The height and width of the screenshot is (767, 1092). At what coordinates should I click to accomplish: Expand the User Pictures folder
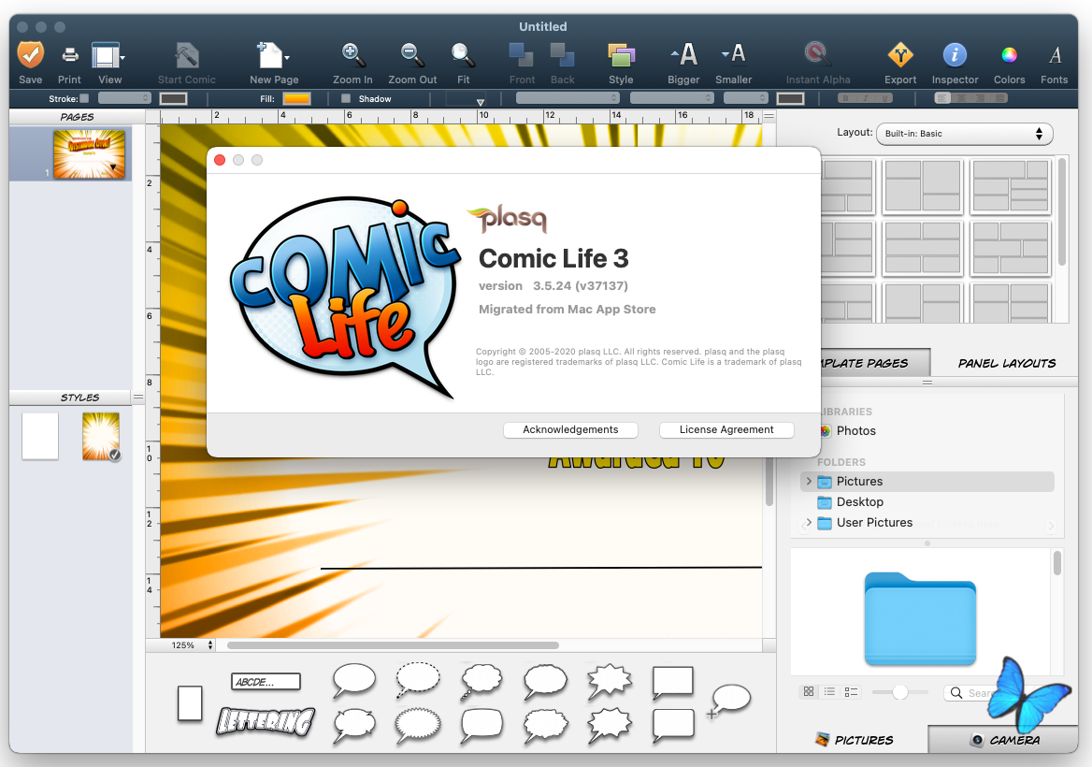pyautogui.click(x=809, y=523)
